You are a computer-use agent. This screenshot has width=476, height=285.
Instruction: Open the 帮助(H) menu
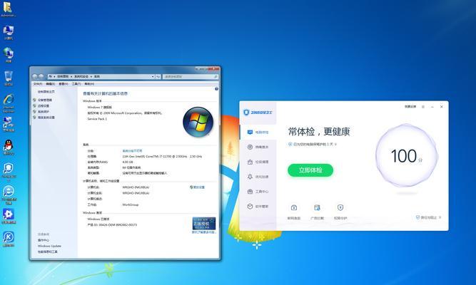pos(89,84)
